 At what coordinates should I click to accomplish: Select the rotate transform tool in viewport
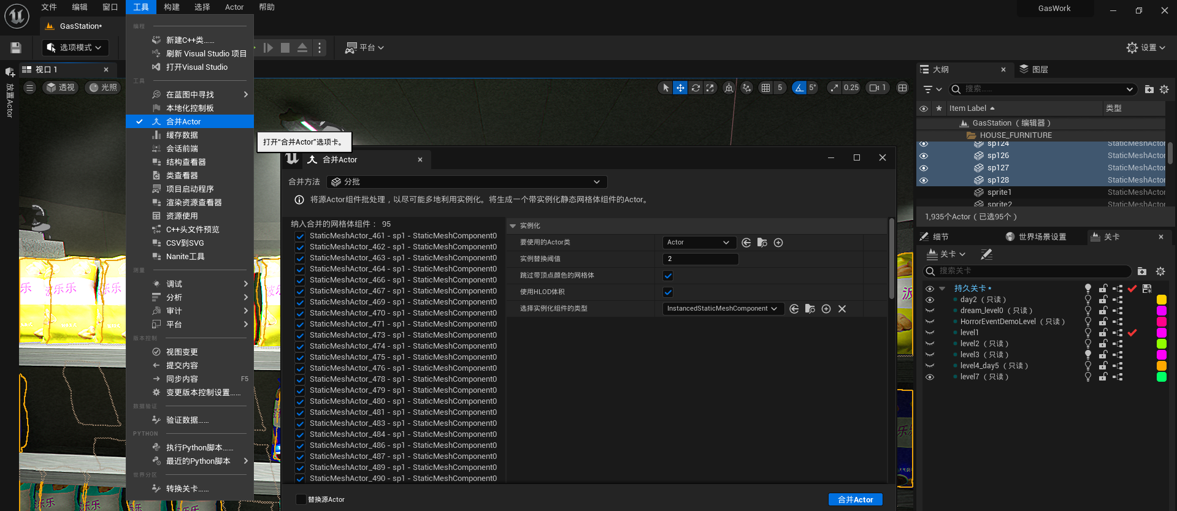click(696, 88)
